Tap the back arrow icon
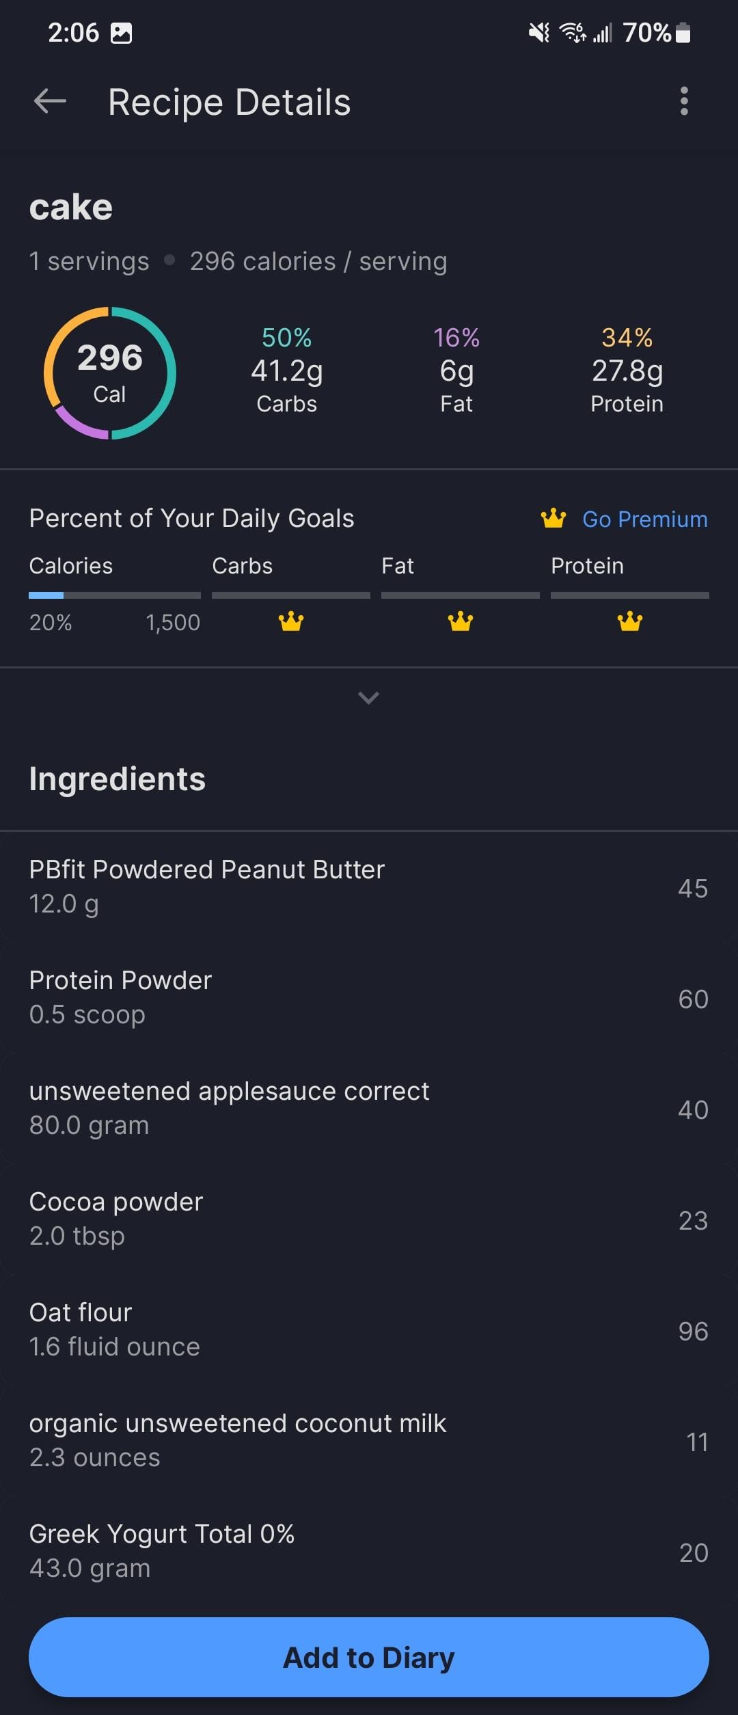Viewport: 738px width, 1715px height. 50,101
